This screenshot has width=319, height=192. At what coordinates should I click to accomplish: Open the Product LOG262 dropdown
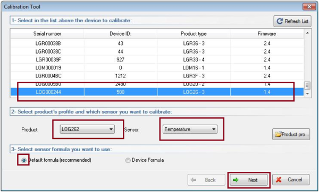click(x=87, y=129)
